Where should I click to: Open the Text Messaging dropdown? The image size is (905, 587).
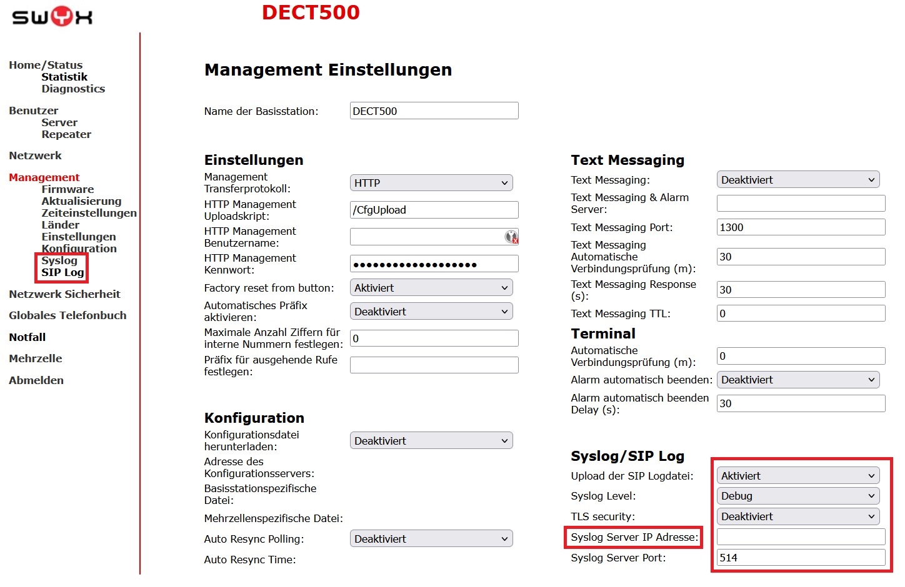pyautogui.click(x=797, y=179)
